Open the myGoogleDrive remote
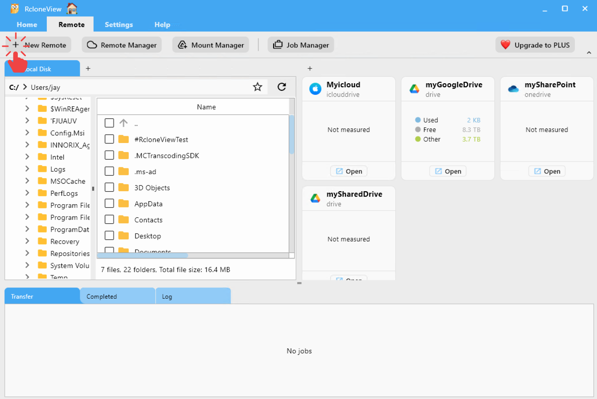This screenshot has height=399, width=597. (448, 171)
